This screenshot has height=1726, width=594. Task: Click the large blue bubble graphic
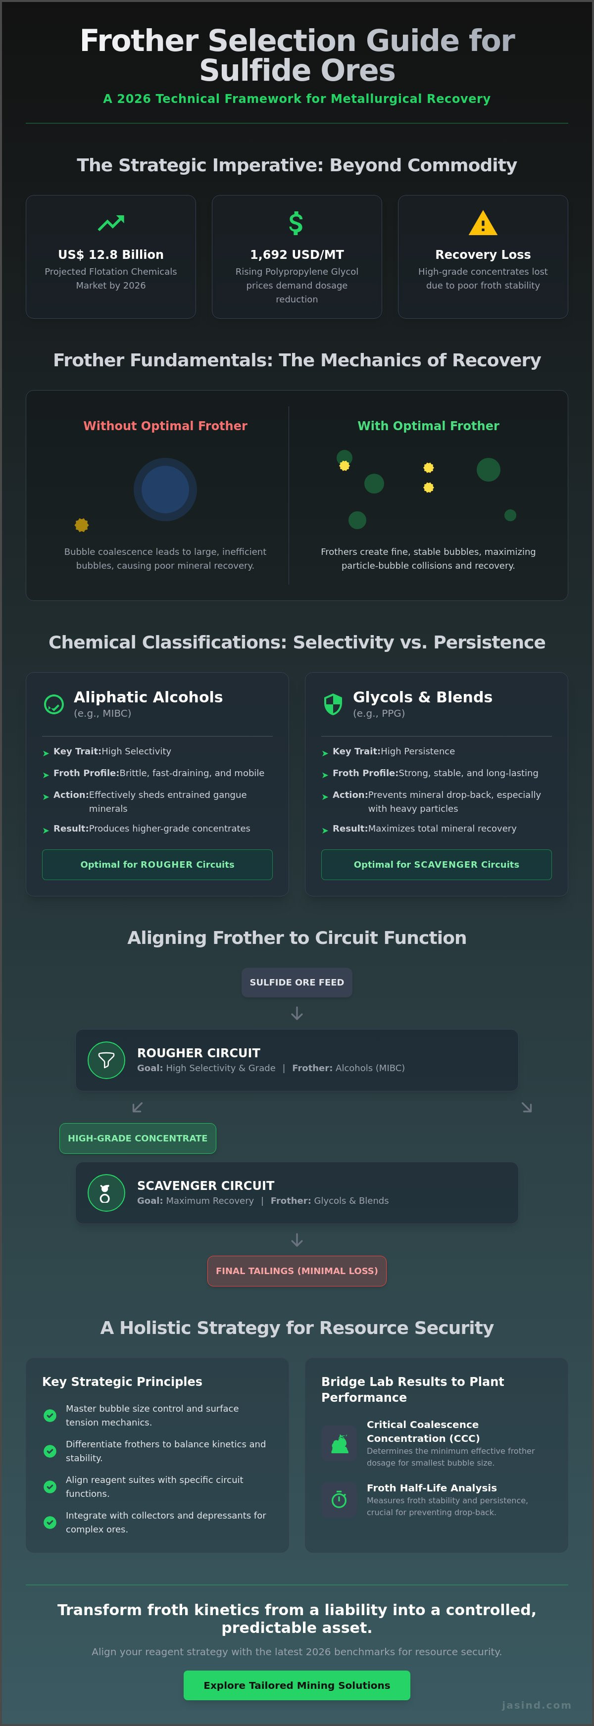[x=165, y=489]
